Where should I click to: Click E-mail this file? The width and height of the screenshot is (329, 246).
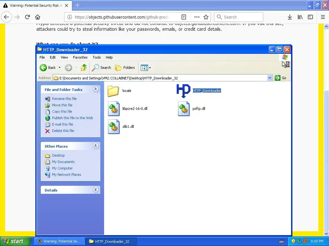click(63, 124)
